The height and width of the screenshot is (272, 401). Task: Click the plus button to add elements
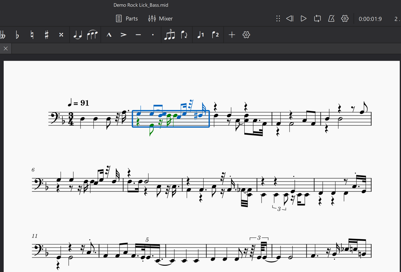pyautogui.click(x=232, y=35)
